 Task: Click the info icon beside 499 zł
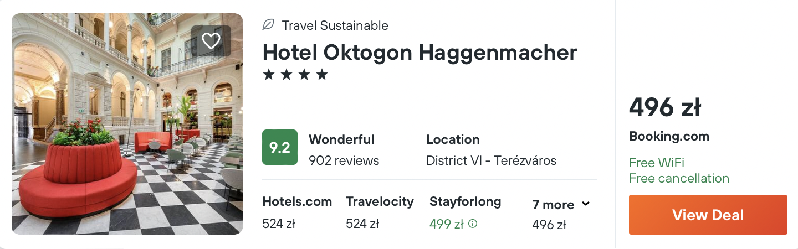[x=473, y=224]
